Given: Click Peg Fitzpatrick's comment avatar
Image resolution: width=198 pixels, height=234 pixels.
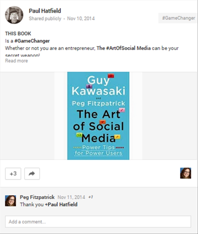Looking at the screenshot, I should pyautogui.click(x=11, y=201).
